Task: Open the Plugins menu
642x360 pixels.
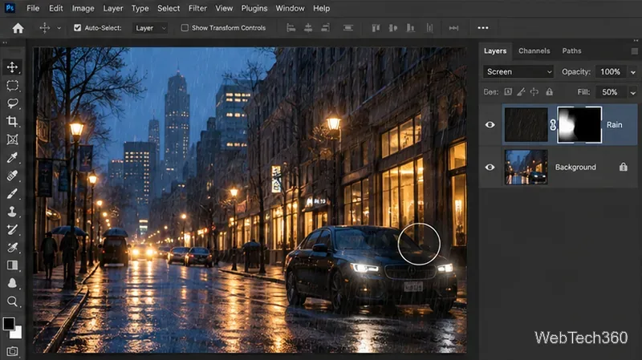Action: point(254,8)
